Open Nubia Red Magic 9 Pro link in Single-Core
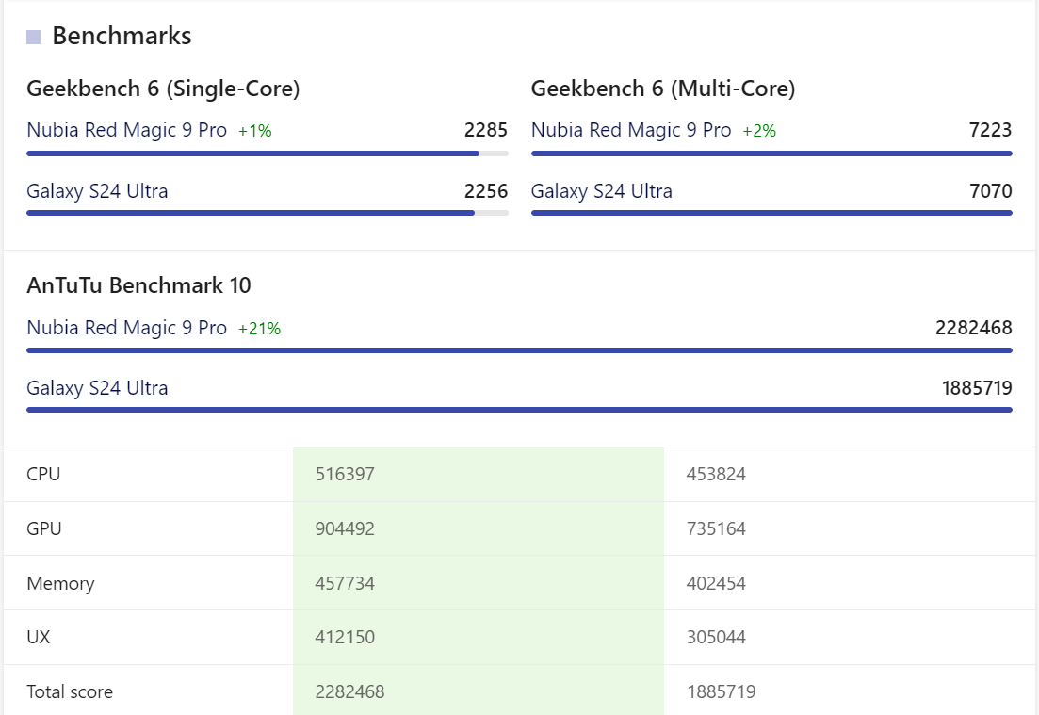The width and height of the screenshot is (1039, 715). coord(126,130)
